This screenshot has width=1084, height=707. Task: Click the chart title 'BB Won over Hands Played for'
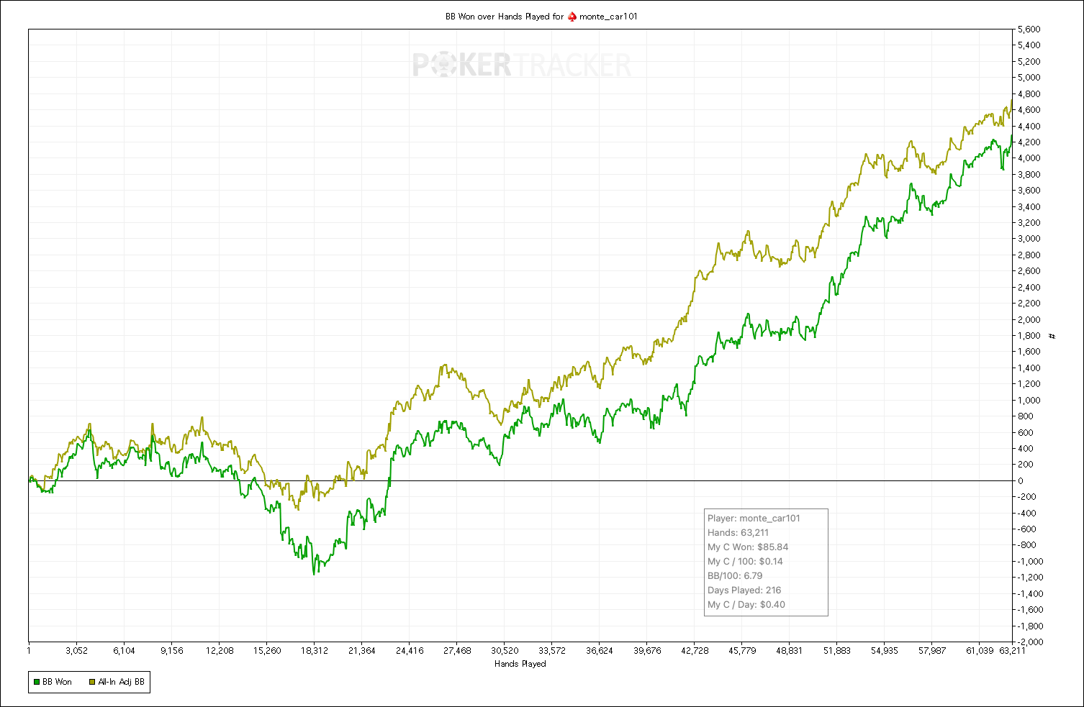click(x=505, y=17)
